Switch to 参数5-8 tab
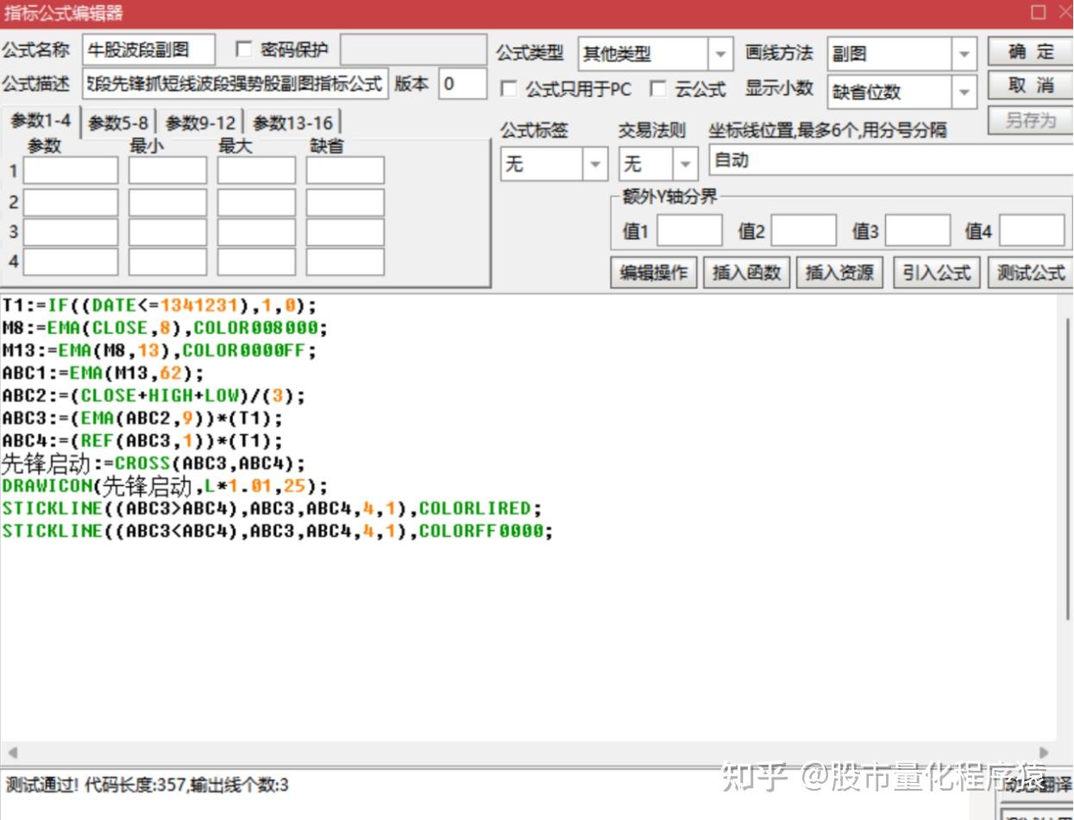 coord(118,123)
